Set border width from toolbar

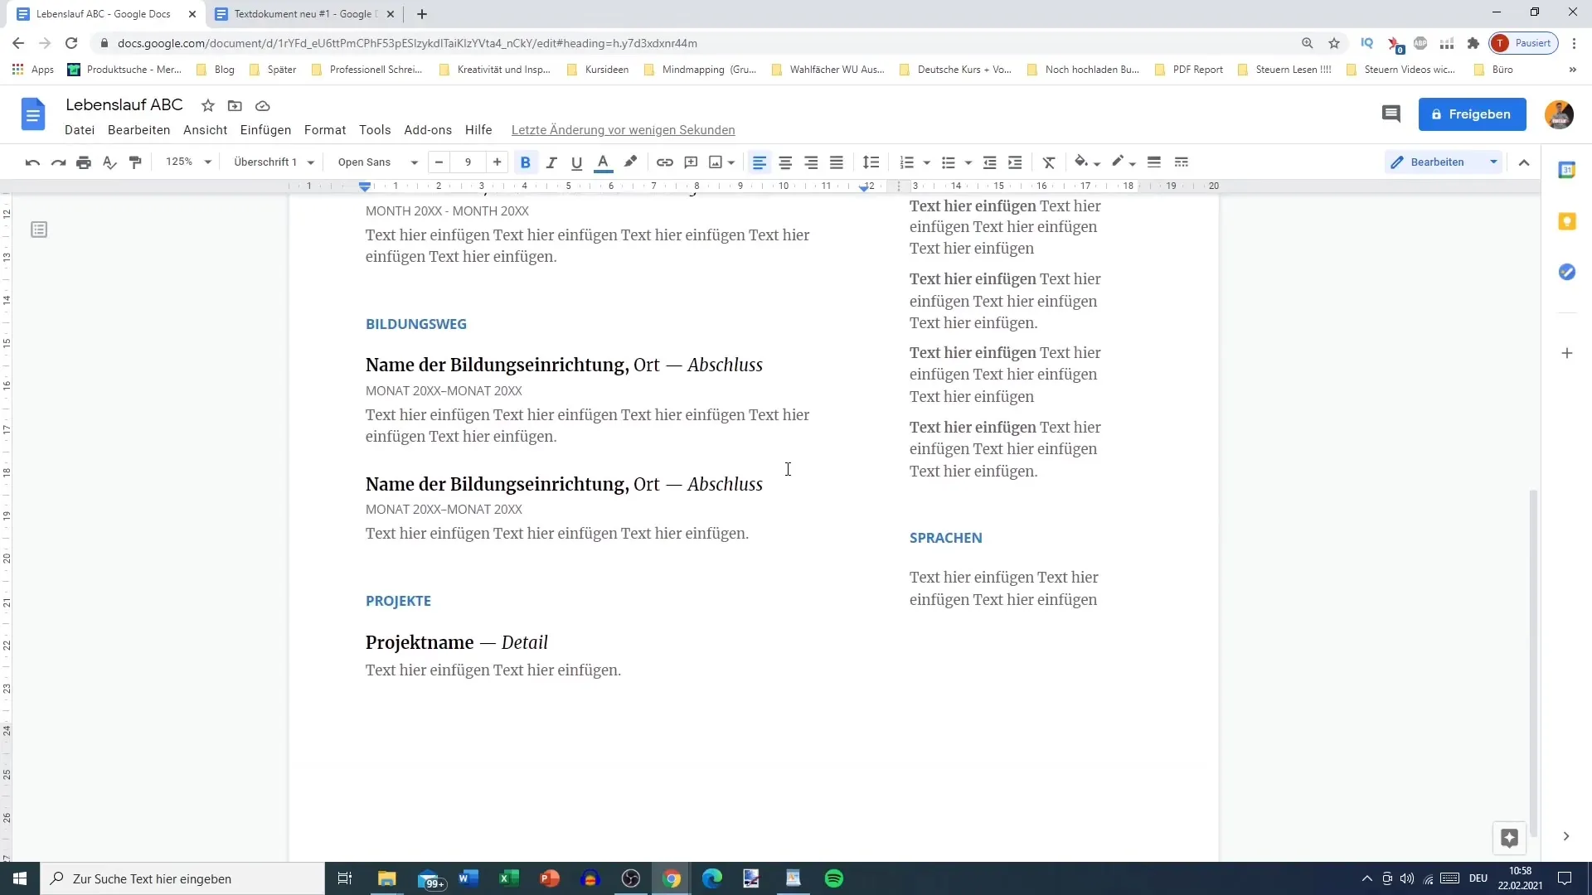[x=1154, y=162]
